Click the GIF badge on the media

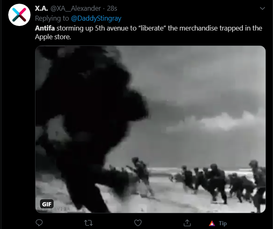(47, 204)
